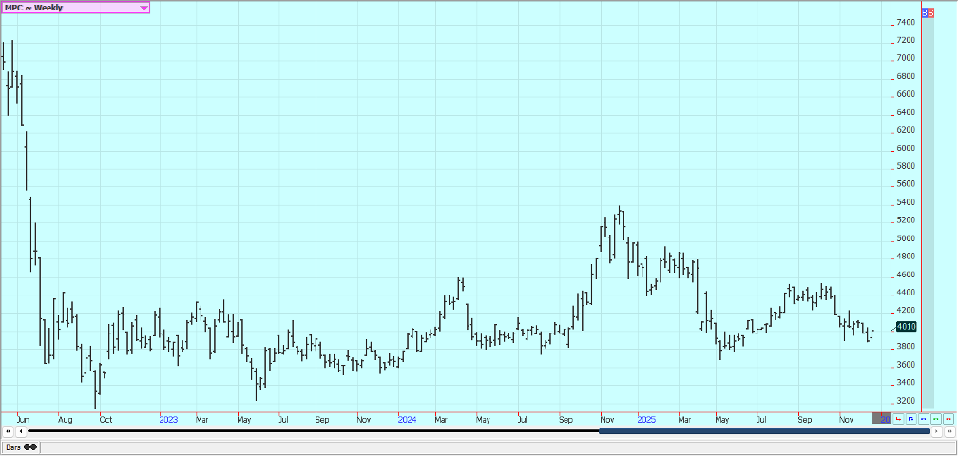958x456 pixels.
Task: Click the small green dash icon
Action: tap(936, 419)
